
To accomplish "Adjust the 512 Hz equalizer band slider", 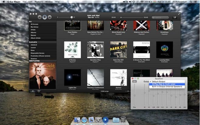I will 162,92.
